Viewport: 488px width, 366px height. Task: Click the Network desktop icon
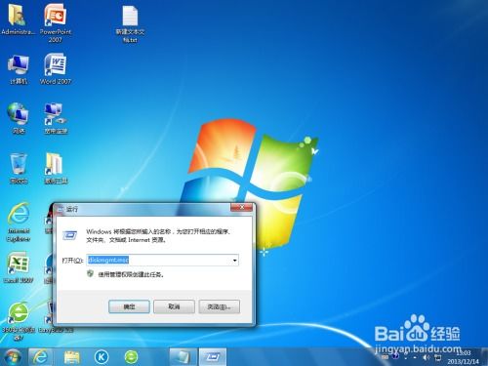19,118
